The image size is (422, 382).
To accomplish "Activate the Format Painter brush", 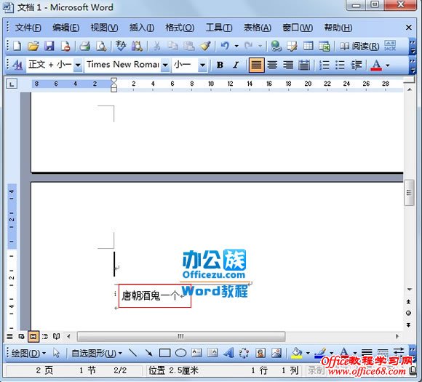I will (205, 46).
